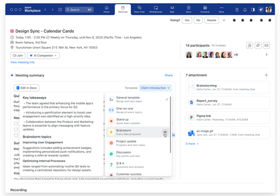Viewport: 280px width, 196px height.
Task: Click the location pin icon
Action: click(12, 47)
